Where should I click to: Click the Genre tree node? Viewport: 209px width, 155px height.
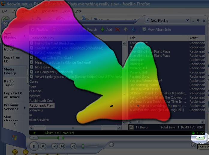(34, 82)
